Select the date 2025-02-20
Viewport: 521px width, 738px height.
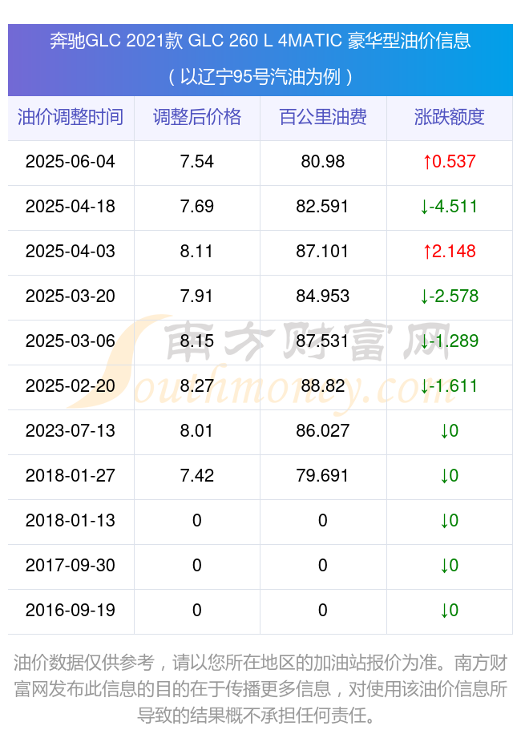tap(70, 386)
